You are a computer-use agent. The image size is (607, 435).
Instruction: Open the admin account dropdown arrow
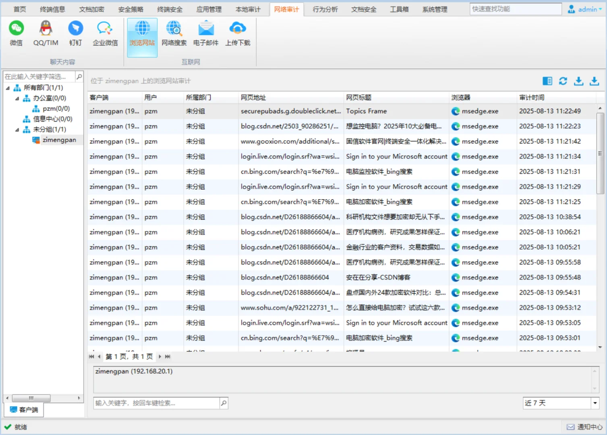point(600,9)
